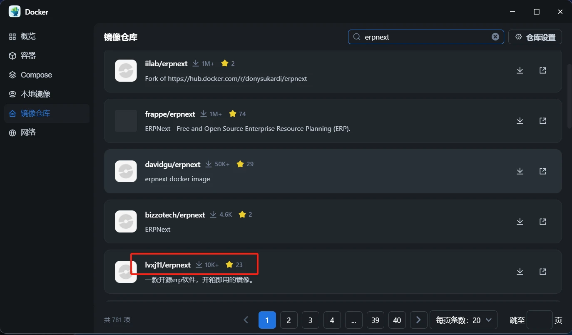
Task: Open 仓库设置 registry settings
Action: (x=535, y=37)
